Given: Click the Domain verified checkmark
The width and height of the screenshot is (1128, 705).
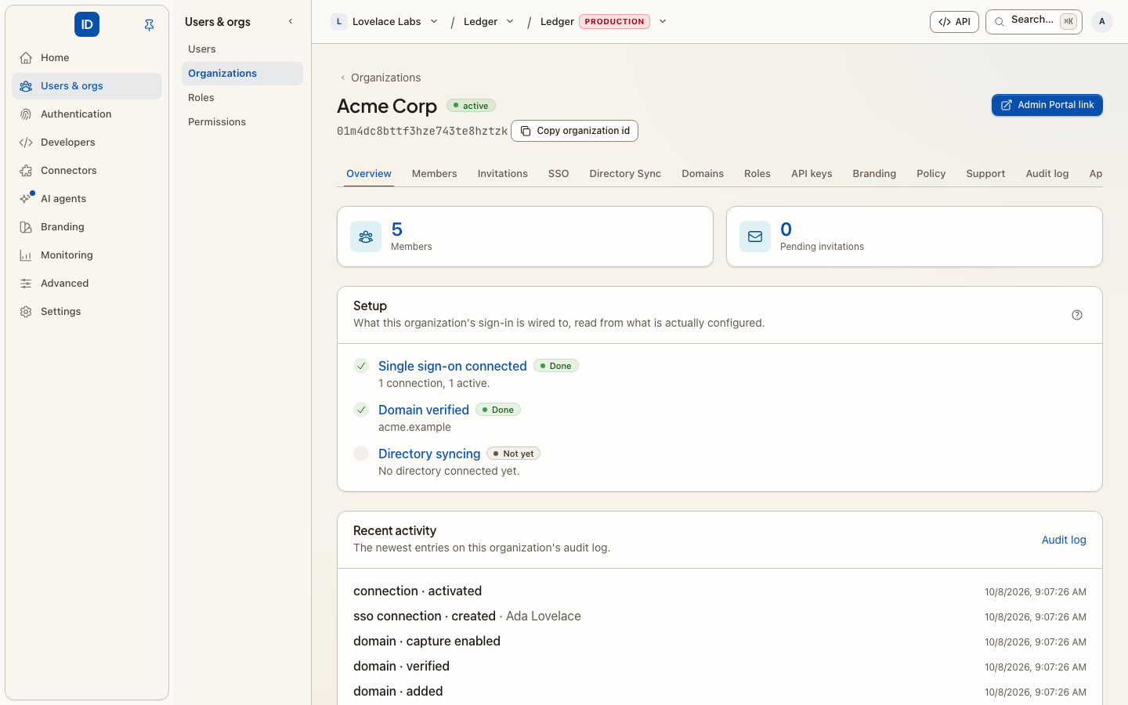Looking at the screenshot, I should (x=361, y=410).
